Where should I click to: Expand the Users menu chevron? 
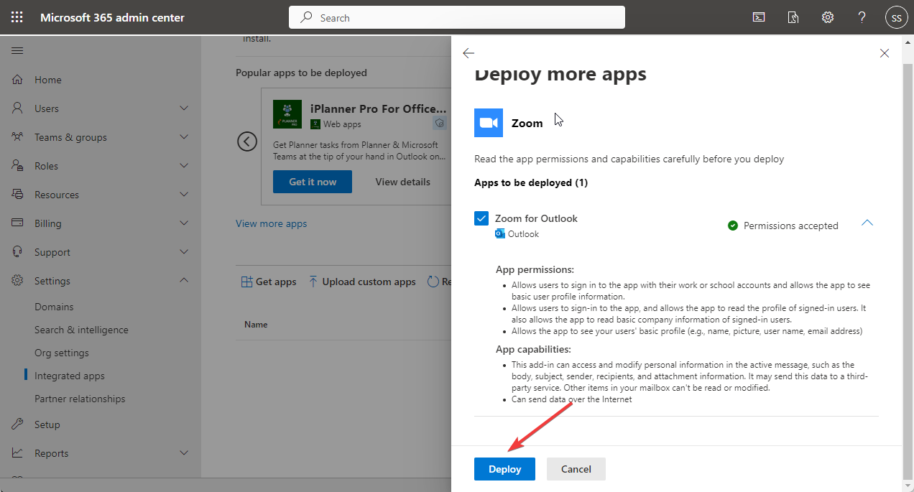click(x=184, y=108)
